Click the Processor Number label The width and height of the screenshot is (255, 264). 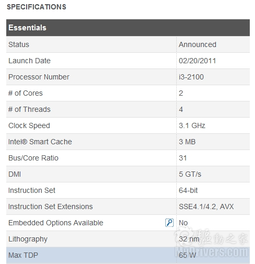[39, 77]
